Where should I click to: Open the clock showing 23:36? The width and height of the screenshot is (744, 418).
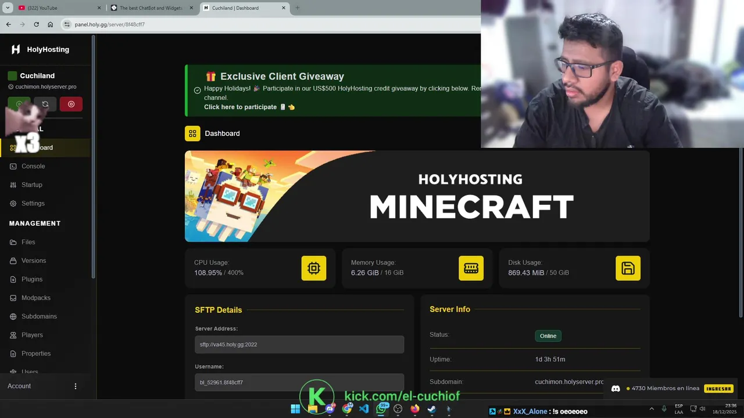tap(724, 409)
